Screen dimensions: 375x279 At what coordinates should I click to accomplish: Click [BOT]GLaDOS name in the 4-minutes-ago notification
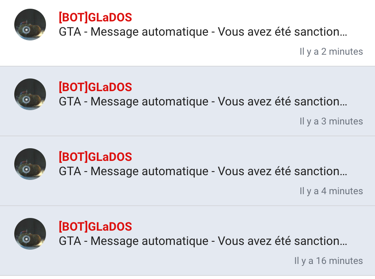95,157
